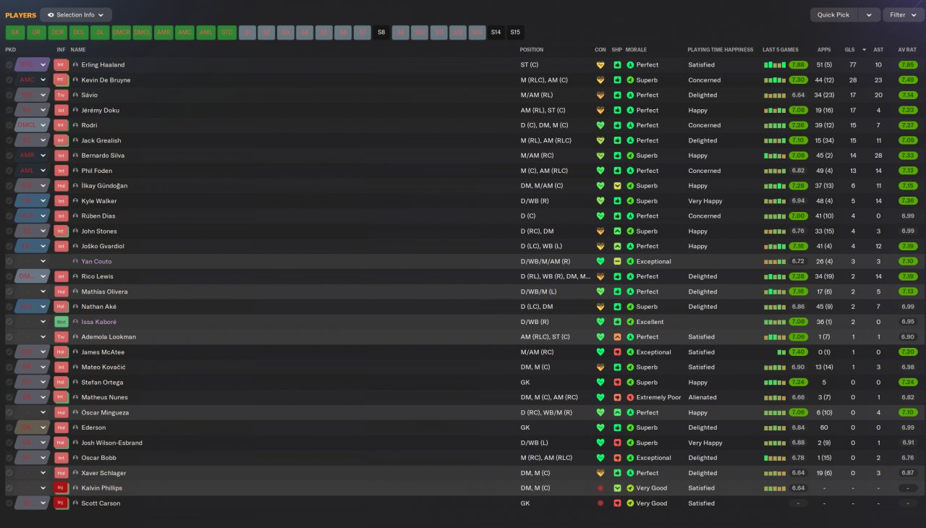Screen dimensions: 926x528
Task: Select the S15 substitute slot
Action: tap(514, 33)
